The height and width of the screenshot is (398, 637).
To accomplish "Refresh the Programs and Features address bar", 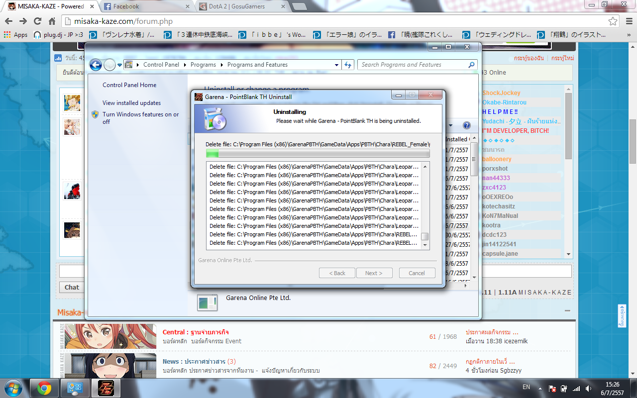I will point(348,65).
